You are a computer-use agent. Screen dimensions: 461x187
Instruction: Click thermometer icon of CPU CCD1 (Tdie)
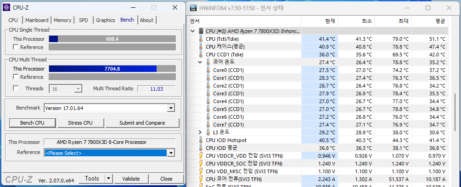click(x=201, y=54)
